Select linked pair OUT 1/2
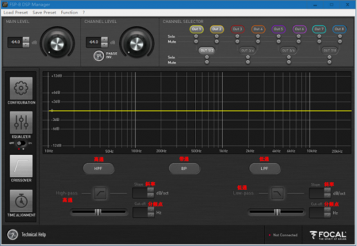 coord(206,51)
